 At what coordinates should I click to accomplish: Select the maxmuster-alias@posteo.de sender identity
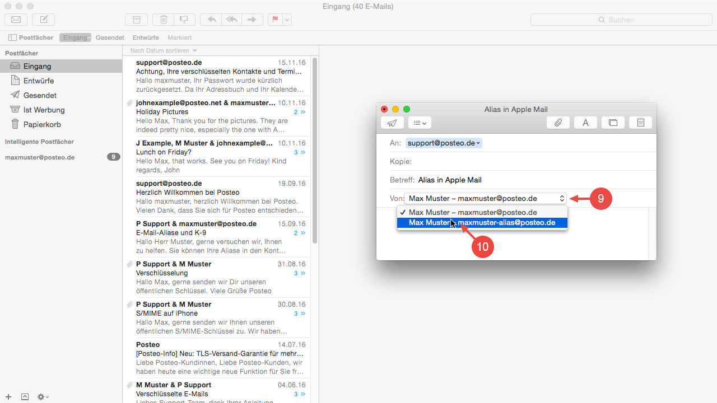coord(482,222)
